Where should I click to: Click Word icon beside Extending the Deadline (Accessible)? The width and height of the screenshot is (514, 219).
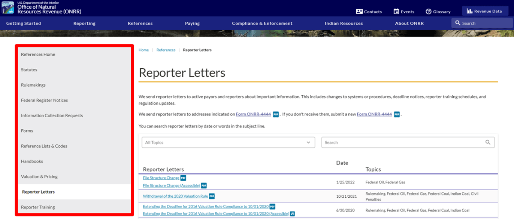point(292,214)
